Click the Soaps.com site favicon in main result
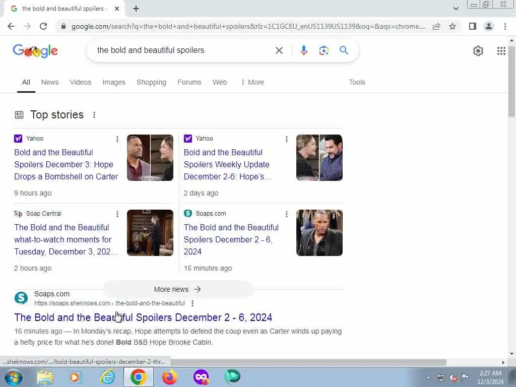This screenshot has height=387, width=516. coord(21,298)
